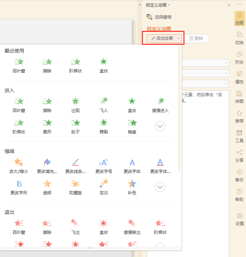Expand more 强调 effects with chevron
Screen dimensions: 246x257
(x=160, y=187)
